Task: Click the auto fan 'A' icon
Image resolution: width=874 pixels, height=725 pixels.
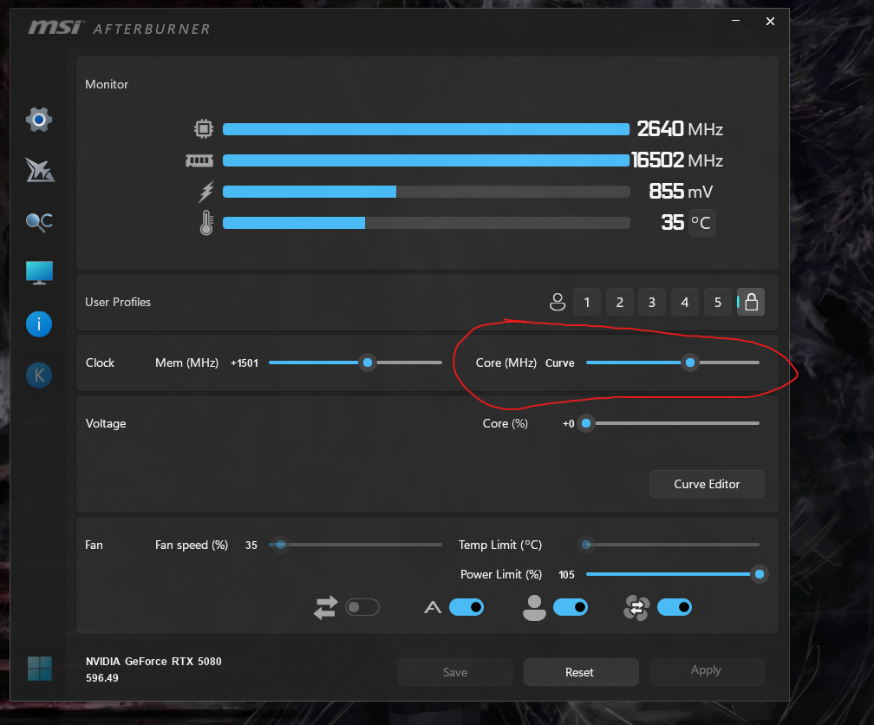Action: (x=433, y=607)
